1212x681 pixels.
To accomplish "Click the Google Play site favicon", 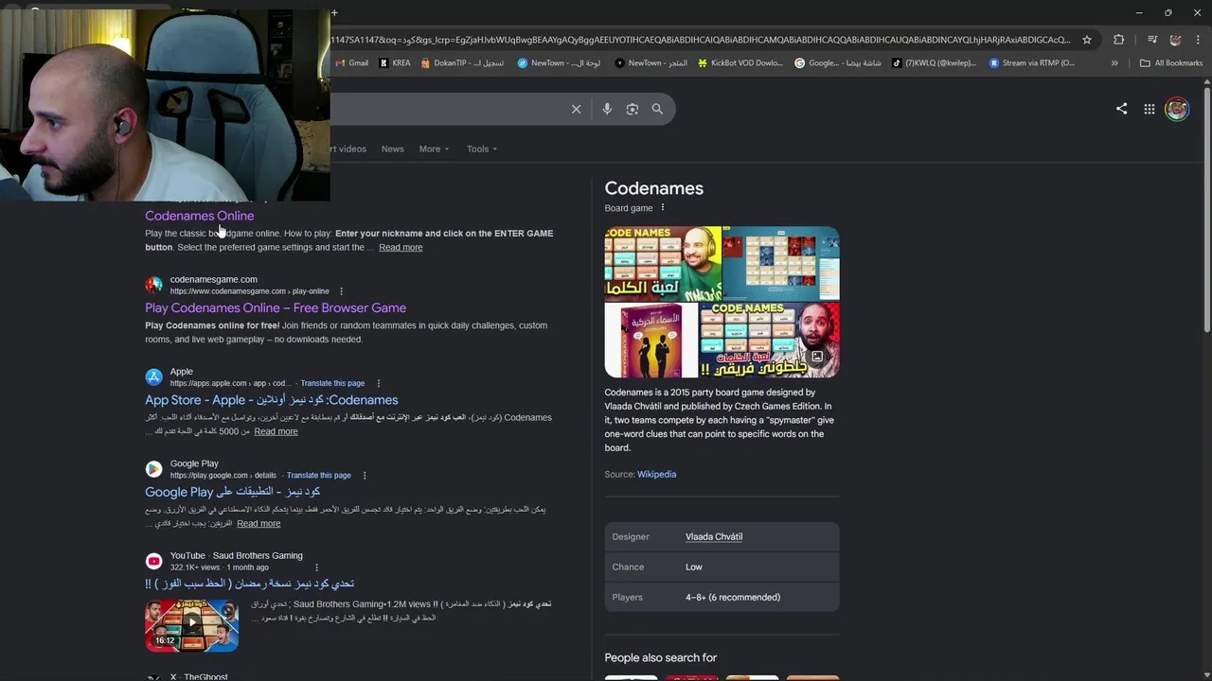I will pyautogui.click(x=153, y=469).
